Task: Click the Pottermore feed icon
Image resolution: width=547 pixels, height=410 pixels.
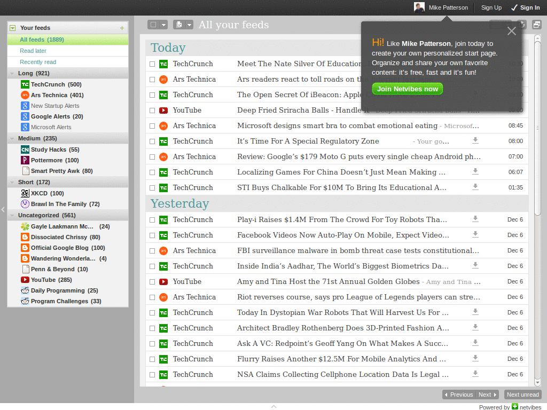Action: pos(25,160)
